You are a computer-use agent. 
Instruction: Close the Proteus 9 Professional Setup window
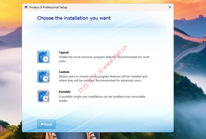[x=170, y=7]
